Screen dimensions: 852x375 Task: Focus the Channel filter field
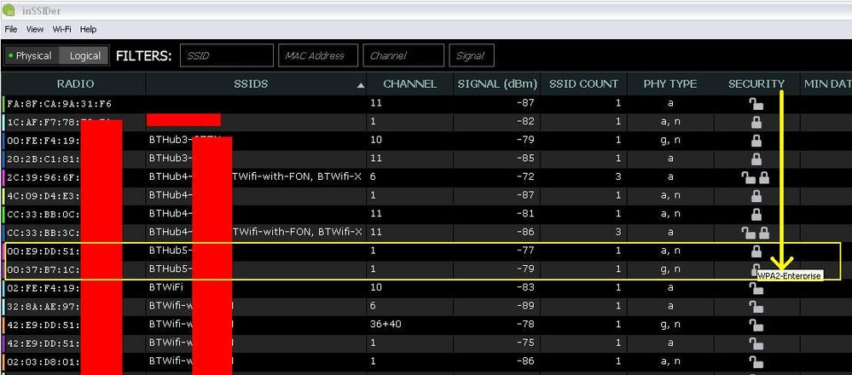click(403, 55)
